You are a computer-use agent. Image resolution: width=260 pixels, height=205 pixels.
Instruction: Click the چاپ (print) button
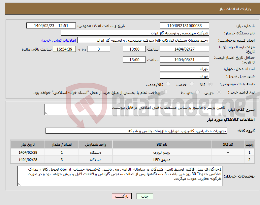pos(145,196)
